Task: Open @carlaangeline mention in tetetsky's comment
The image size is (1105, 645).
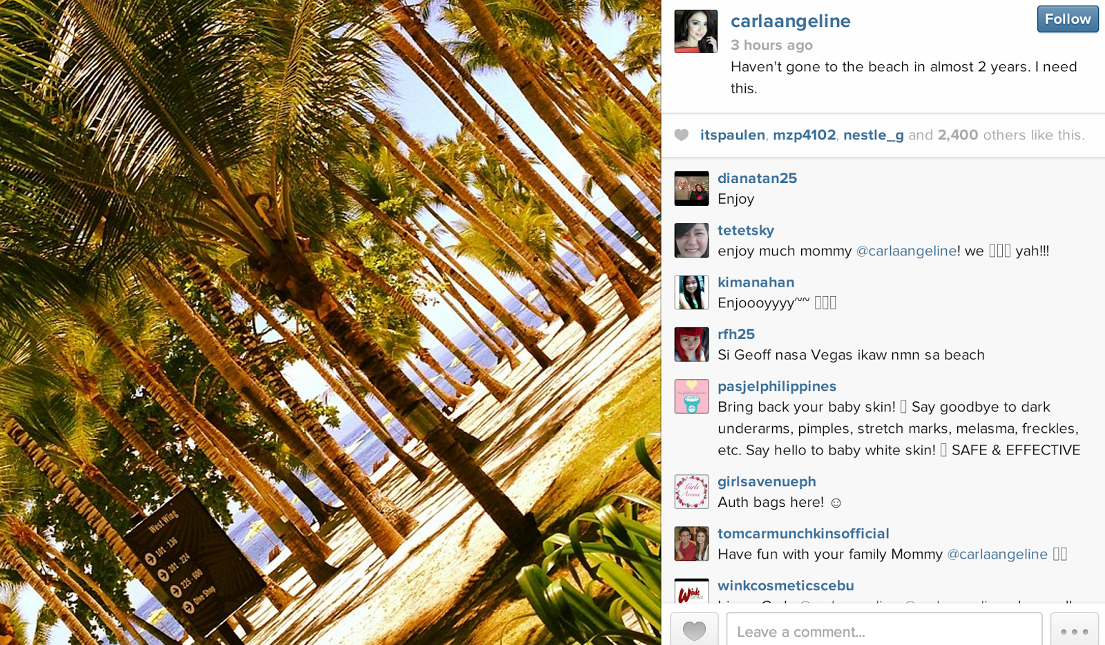Action: pyautogui.click(x=907, y=251)
